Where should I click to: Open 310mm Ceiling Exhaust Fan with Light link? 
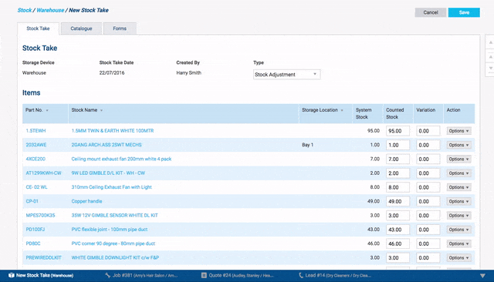tap(111, 187)
